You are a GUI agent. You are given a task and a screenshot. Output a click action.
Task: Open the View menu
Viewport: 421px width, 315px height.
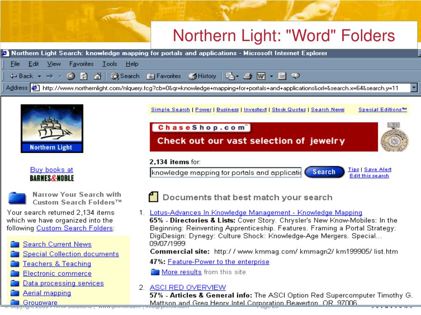pyautogui.click(x=54, y=64)
